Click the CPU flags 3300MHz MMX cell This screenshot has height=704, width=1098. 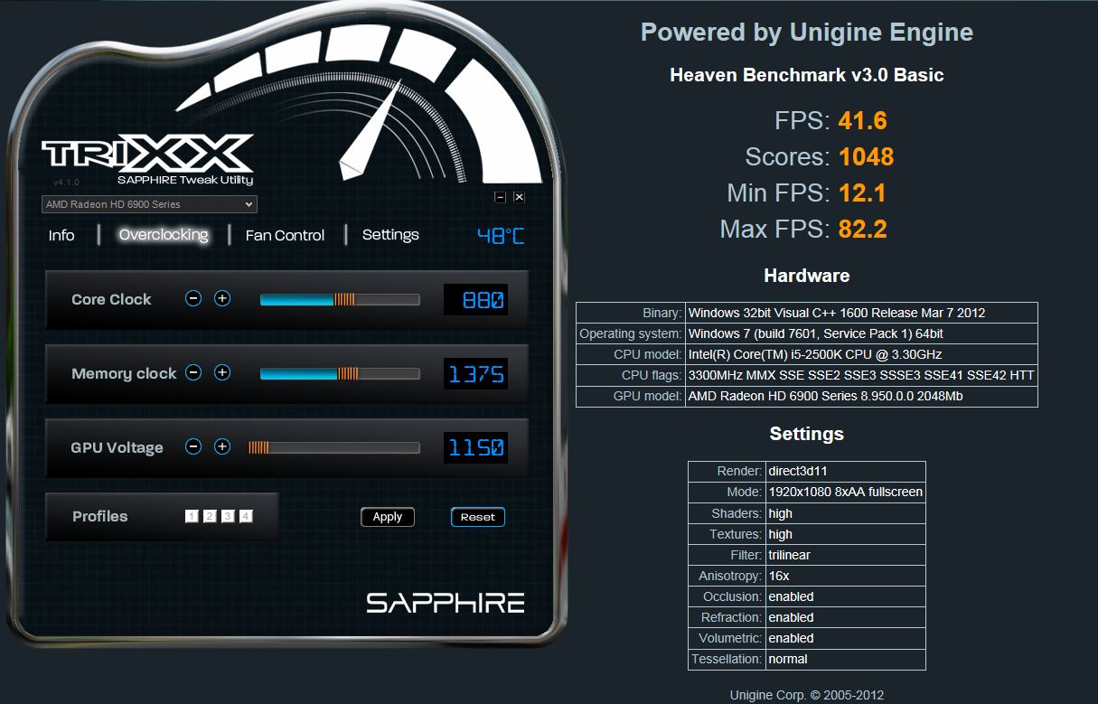(861, 375)
